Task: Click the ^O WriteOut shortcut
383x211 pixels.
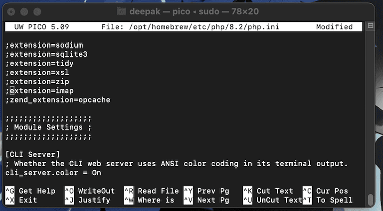Action: pos(90,191)
